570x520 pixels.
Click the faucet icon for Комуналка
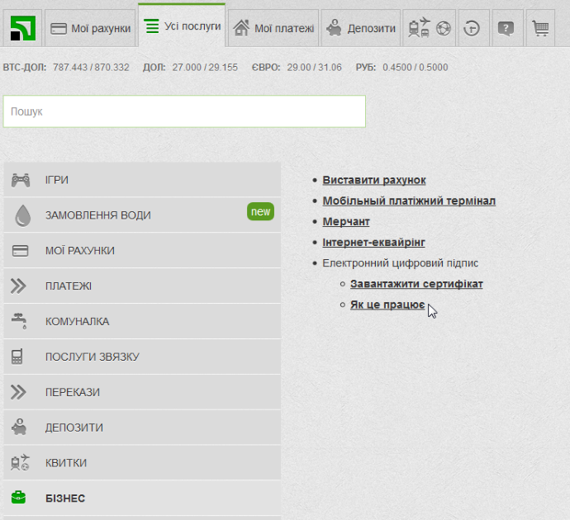[x=20, y=320]
